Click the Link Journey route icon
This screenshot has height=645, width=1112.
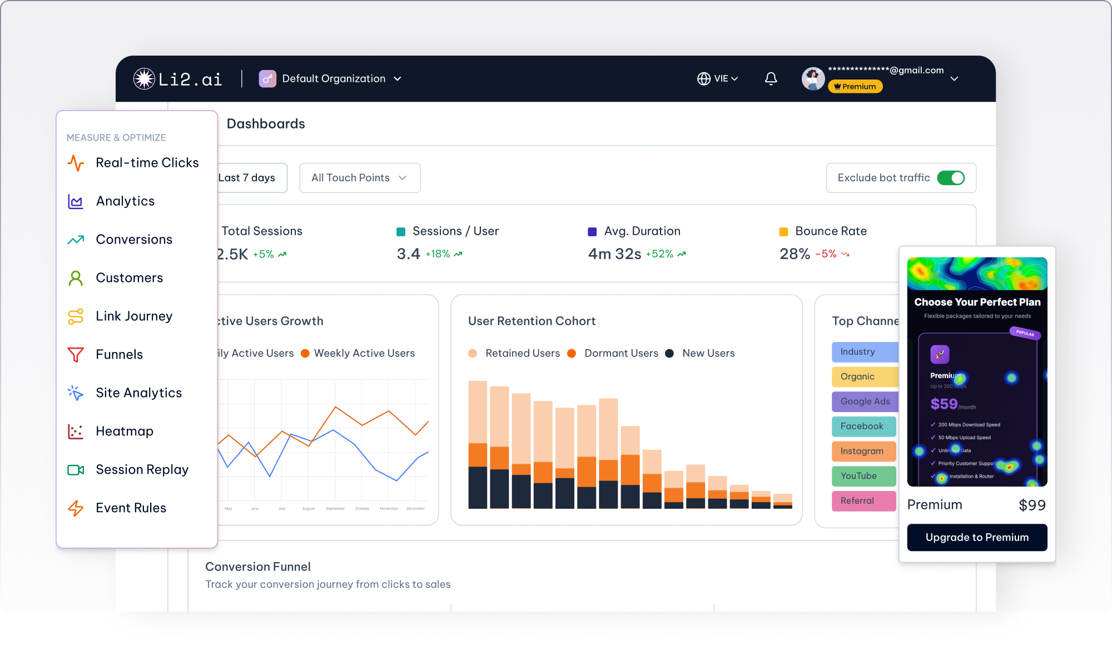76,316
